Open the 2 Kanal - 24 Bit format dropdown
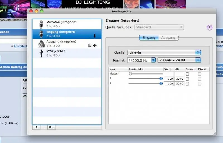 [179, 60]
